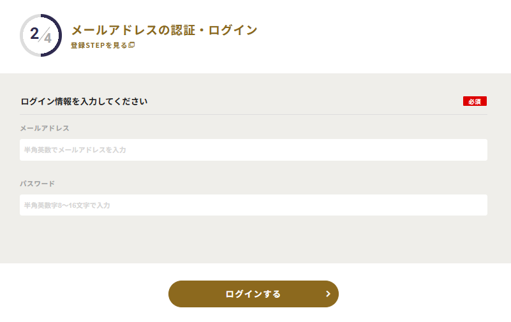Image resolution: width=511 pixels, height=322 pixels.
Task: Click the number 2 in the step indicator
Action: click(34, 33)
